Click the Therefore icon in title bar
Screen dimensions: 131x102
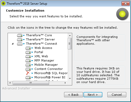click(x=3, y=4)
